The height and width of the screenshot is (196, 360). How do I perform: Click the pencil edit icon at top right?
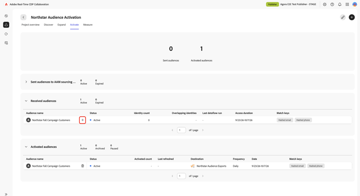(343, 17)
